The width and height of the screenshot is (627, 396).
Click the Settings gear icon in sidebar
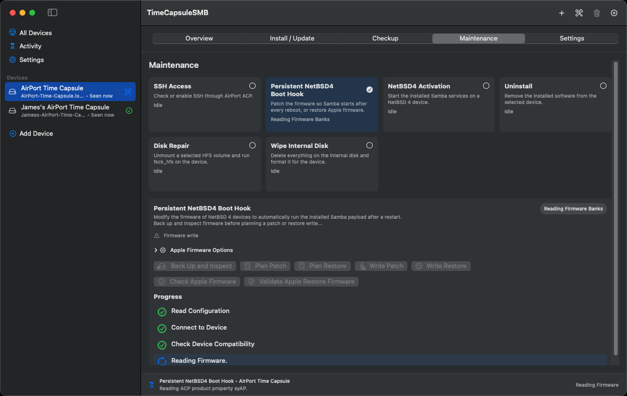[x=13, y=60]
